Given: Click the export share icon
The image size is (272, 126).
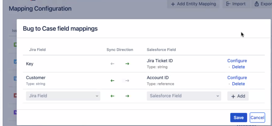Looking at the screenshot, I should (x=256, y=4).
